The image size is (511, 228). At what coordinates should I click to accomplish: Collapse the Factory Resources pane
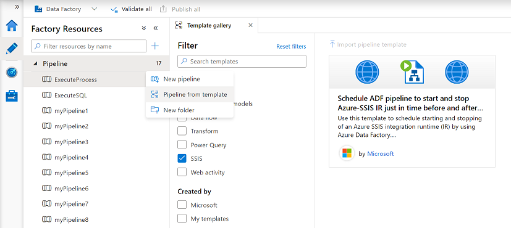[x=156, y=28]
